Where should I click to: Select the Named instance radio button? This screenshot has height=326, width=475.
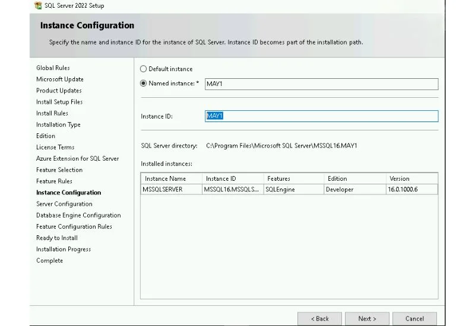click(x=143, y=84)
